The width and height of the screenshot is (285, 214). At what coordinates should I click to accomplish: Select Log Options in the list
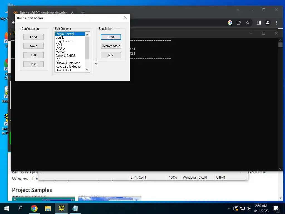pyautogui.click(x=70, y=41)
